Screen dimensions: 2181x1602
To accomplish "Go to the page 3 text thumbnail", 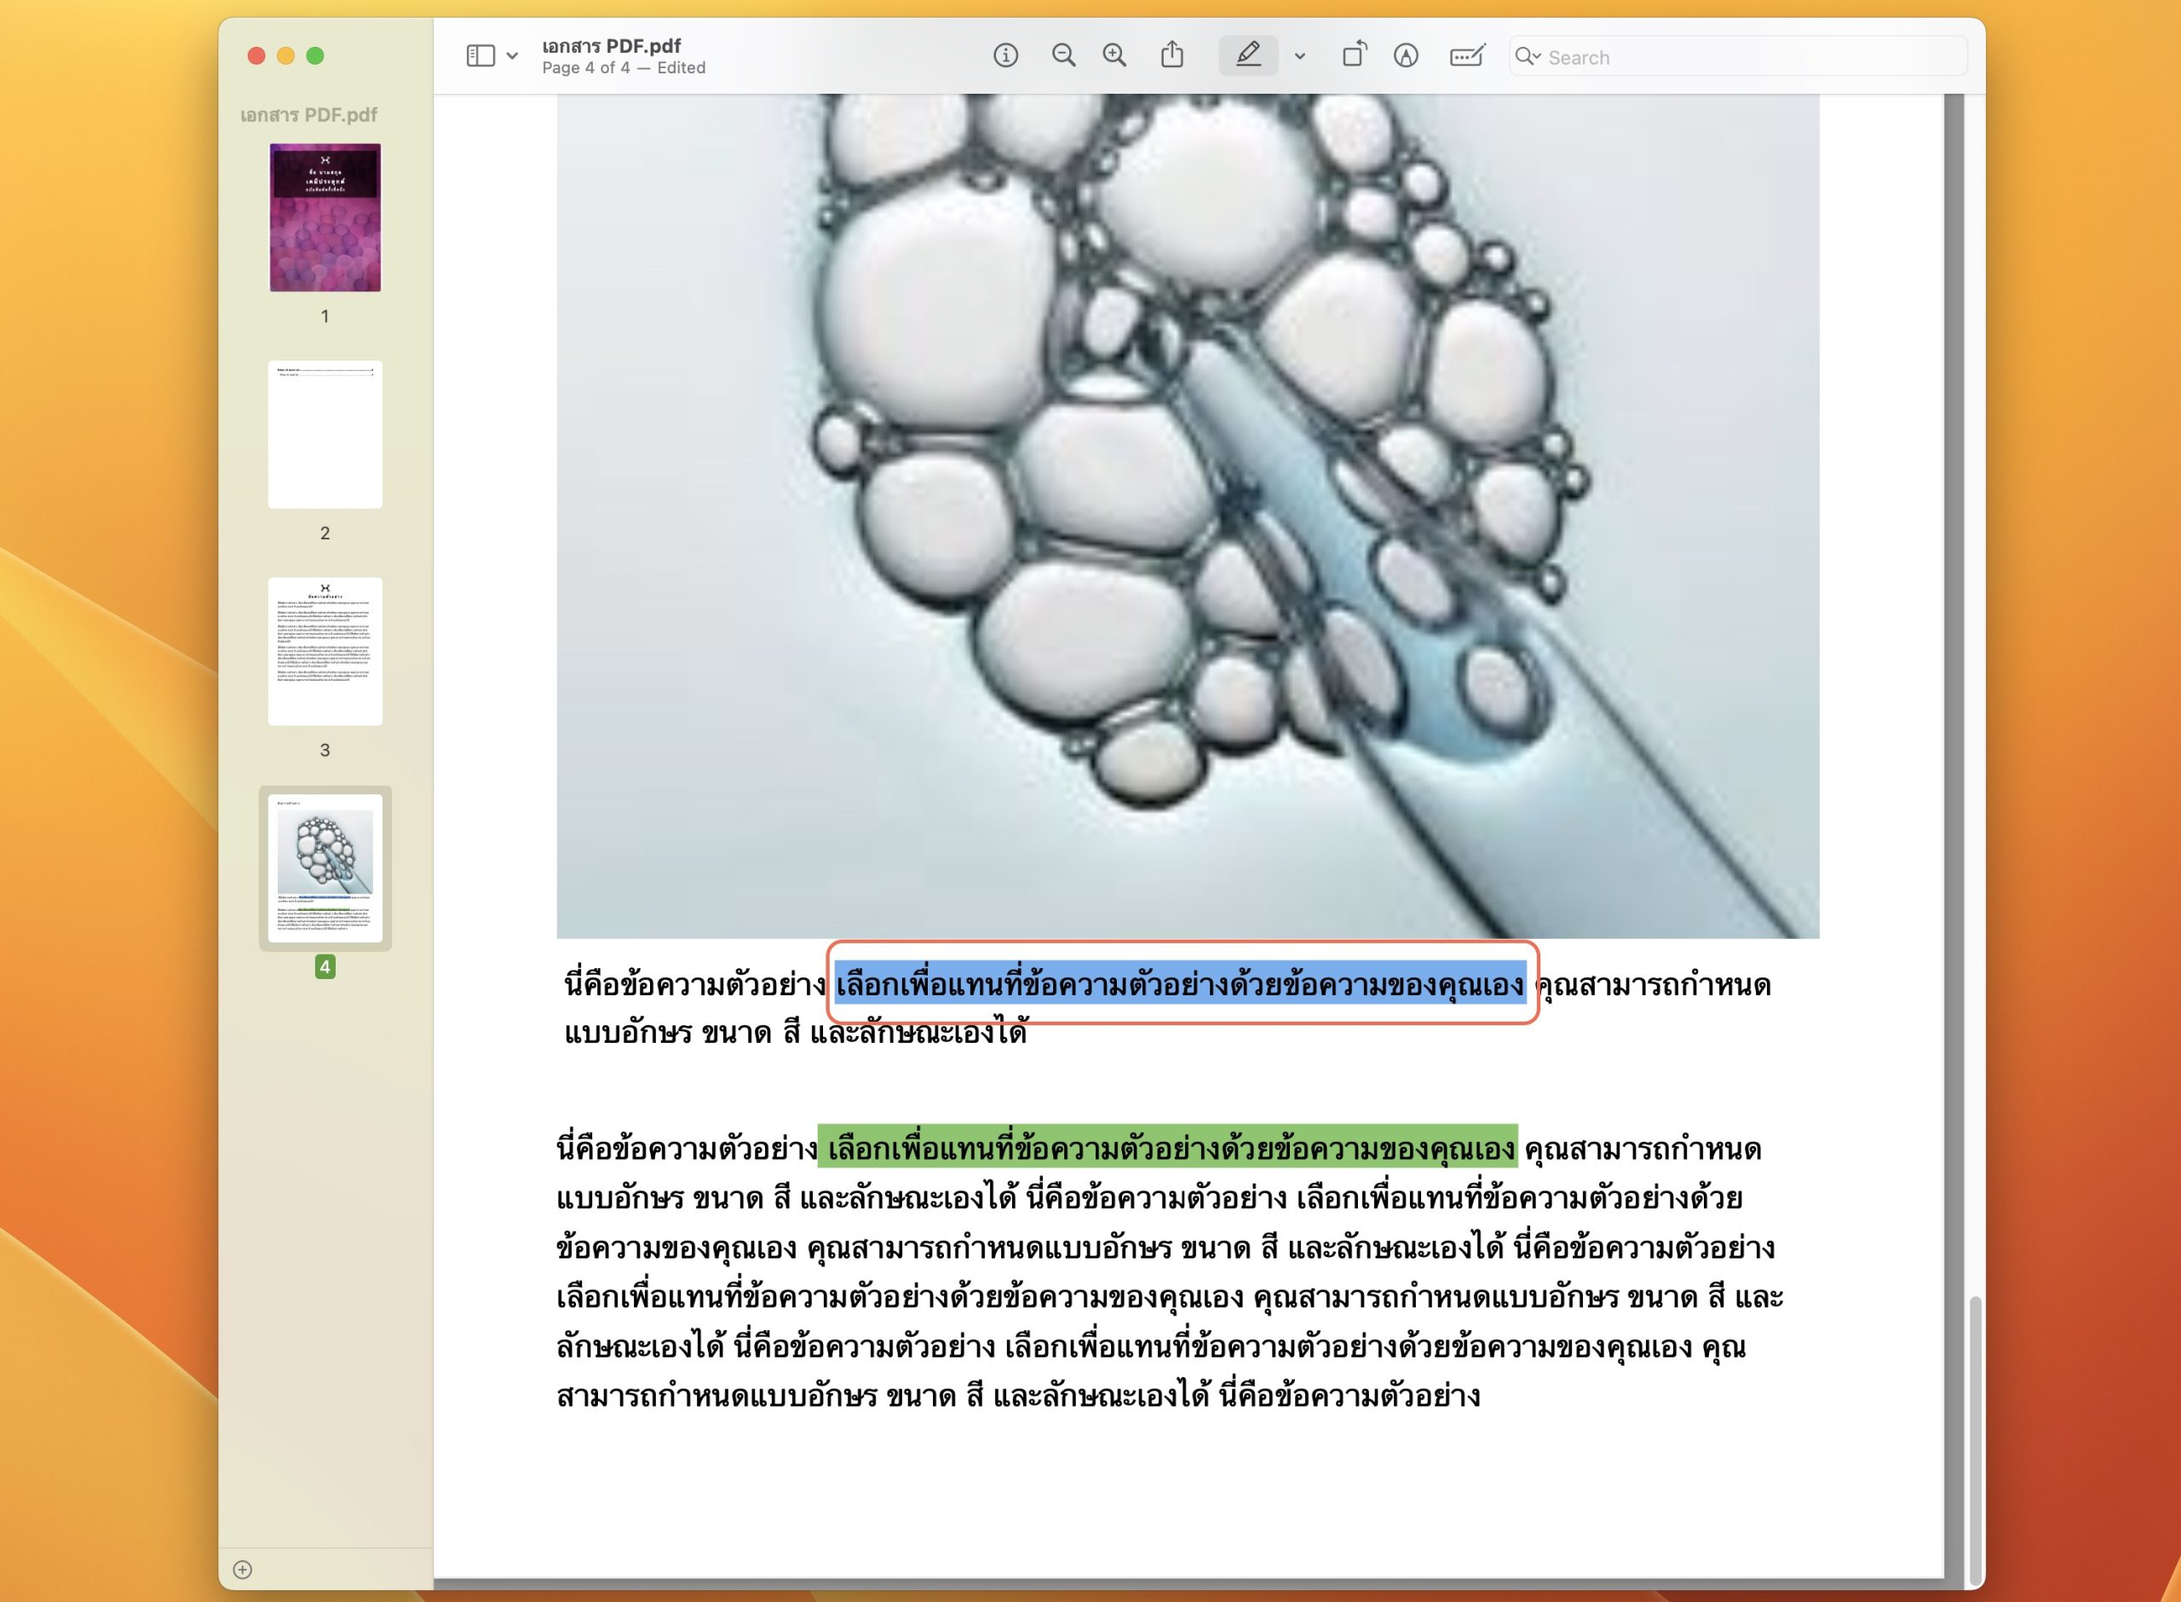I will pyautogui.click(x=325, y=651).
